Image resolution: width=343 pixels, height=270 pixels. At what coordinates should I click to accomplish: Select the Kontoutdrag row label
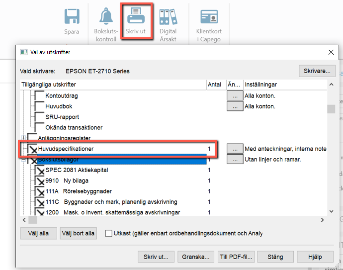(x=62, y=96)
